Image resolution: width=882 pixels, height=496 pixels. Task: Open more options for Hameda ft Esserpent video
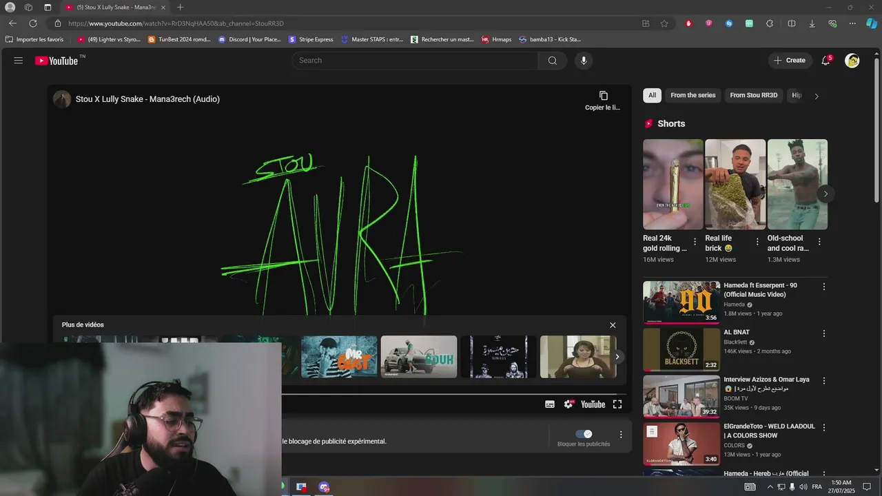[x=823, y=287]
